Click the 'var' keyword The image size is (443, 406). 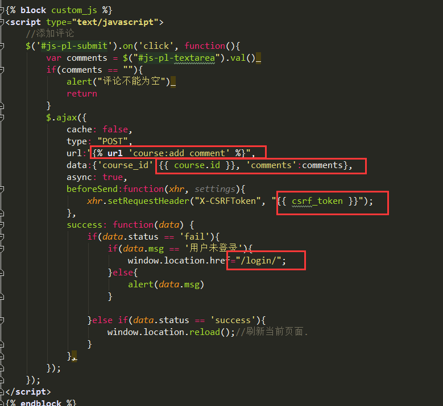pos(53,58)
